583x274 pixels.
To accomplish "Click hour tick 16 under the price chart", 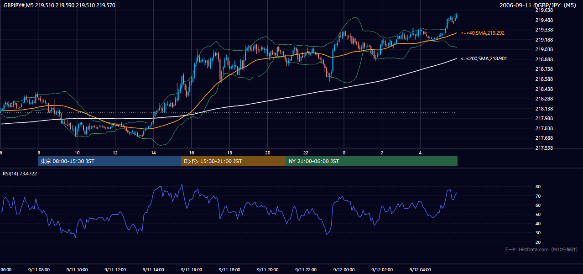I will (192, 153).
